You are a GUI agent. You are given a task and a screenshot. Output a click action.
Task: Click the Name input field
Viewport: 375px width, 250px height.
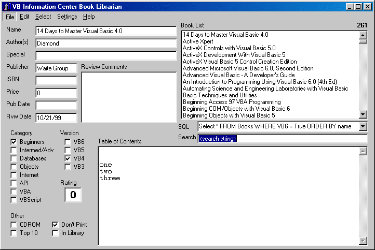point(106,31)
